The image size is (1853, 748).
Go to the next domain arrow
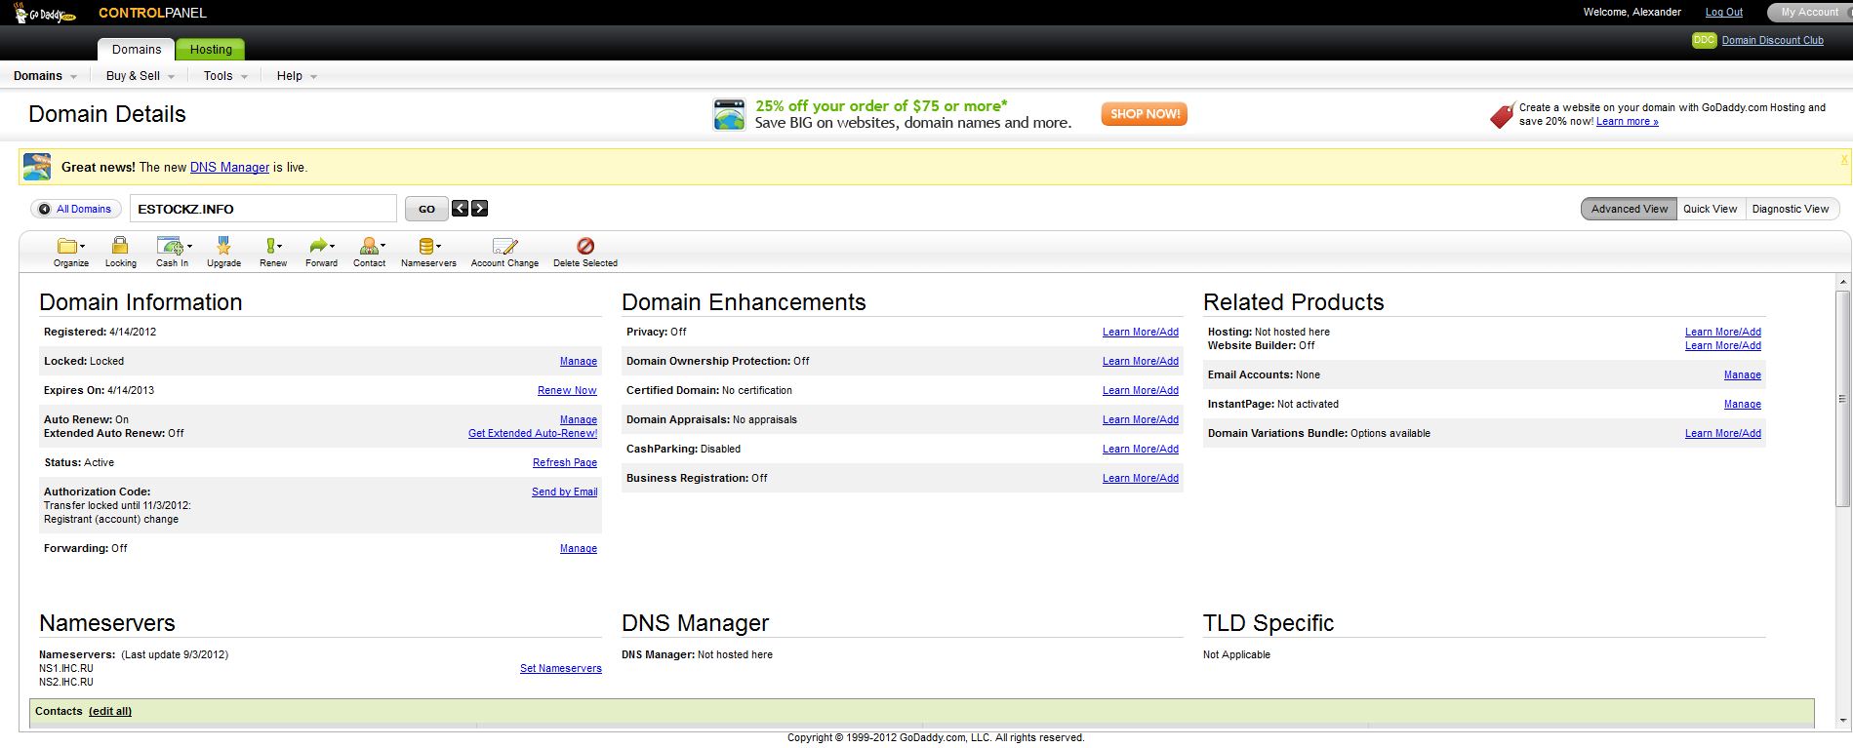click(479, 209)
